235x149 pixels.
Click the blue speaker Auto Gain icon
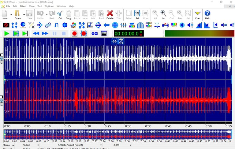pos(182,25)
